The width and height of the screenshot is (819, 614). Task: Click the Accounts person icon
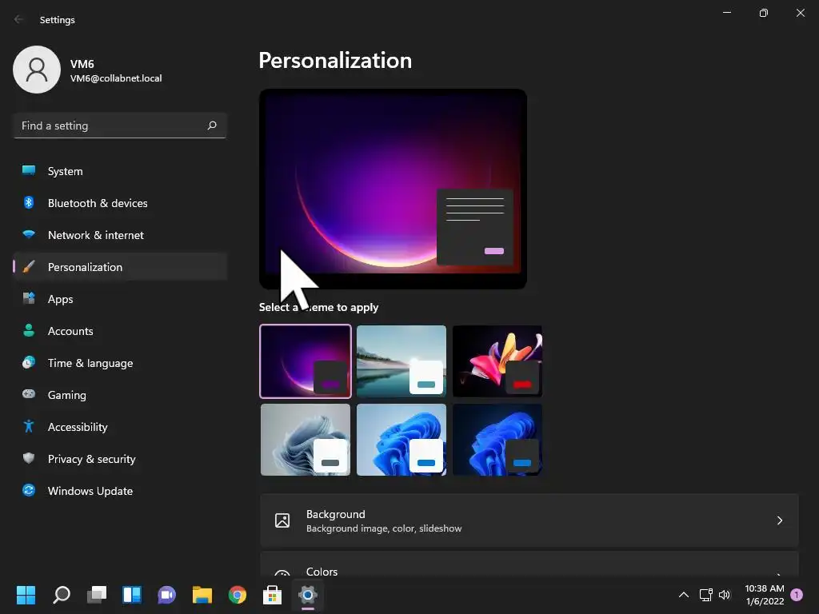click(x=29, y=330)
